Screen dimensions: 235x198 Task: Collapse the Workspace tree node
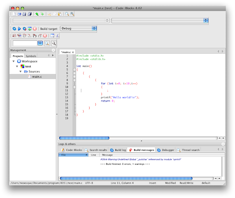tap(14, 61)
